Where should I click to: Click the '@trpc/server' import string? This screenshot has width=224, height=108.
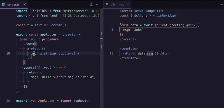point(75,11)
